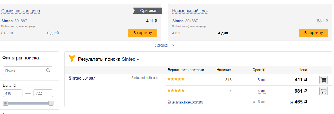334x114 pixels.
Task: Collapse the offers block with Свернуть
Action: pos(162,45)
